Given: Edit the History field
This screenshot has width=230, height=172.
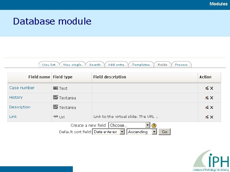Looking at the screenshot, I should [x=207, y=98].
